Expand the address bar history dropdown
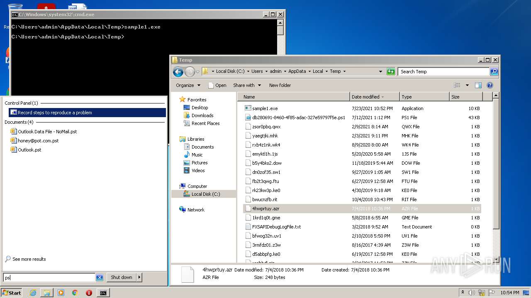The height and width of the screenshot is (298, 531). coord(380,72)
